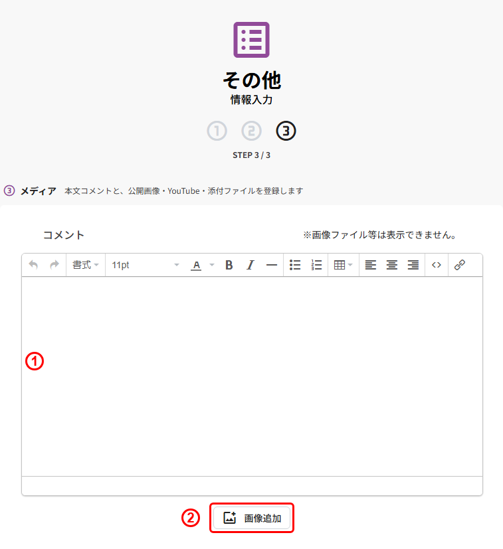Image resolution: width=503 pixels, height=549 pixels.
Task: Open the 11pt font size dropdown
Action: click(146, 265)
